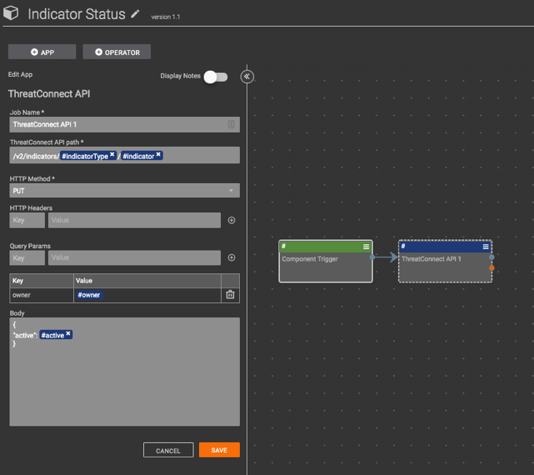Viewport: 534px width, 475px height.
Task: Click the Query Params Value field
Action: tap(134, 258)
